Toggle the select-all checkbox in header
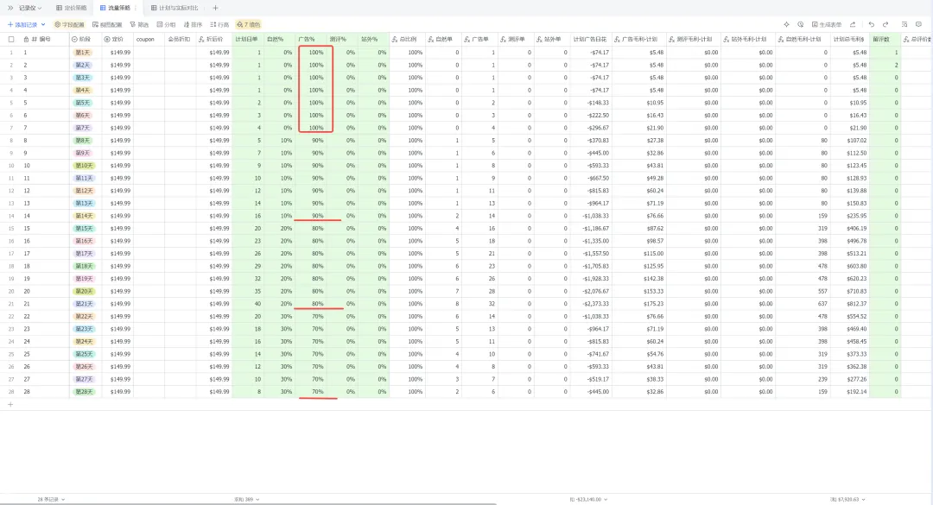 (10, 39)
